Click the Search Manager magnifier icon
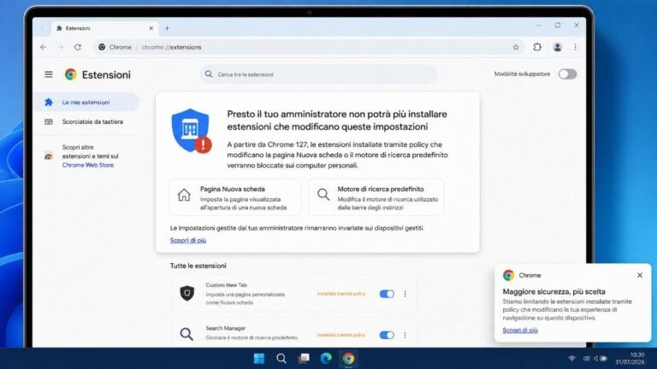657x369 pixels. [x=186, y=334]
